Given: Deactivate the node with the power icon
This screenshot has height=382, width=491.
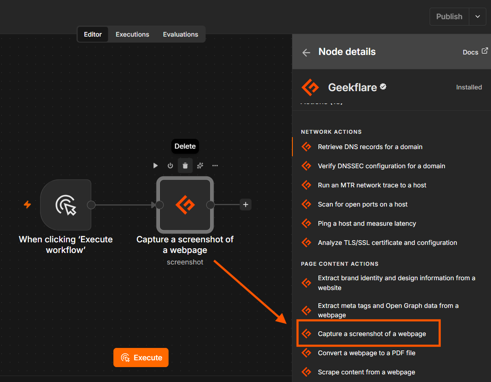Looking at the screenshot, I should [x=170, y=166].
